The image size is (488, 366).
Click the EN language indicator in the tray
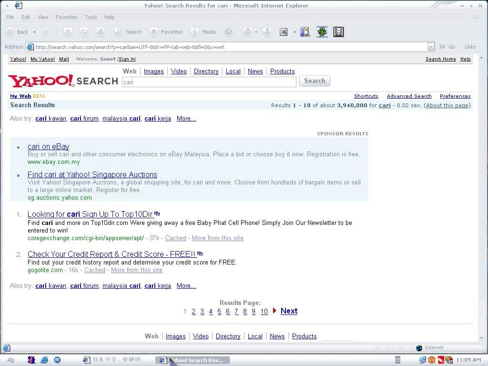pos(397,360)
